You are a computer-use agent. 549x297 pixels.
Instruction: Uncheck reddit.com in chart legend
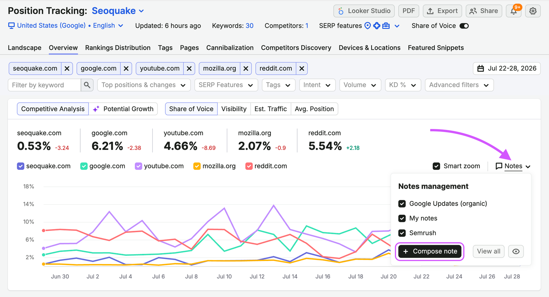pos(249,166)
